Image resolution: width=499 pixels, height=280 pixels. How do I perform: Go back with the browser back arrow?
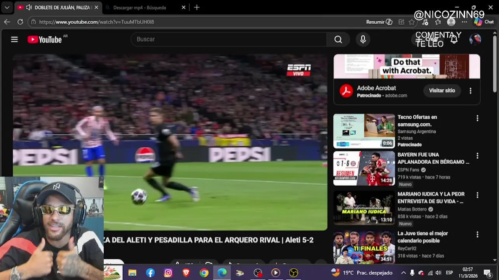coord(7,22)
